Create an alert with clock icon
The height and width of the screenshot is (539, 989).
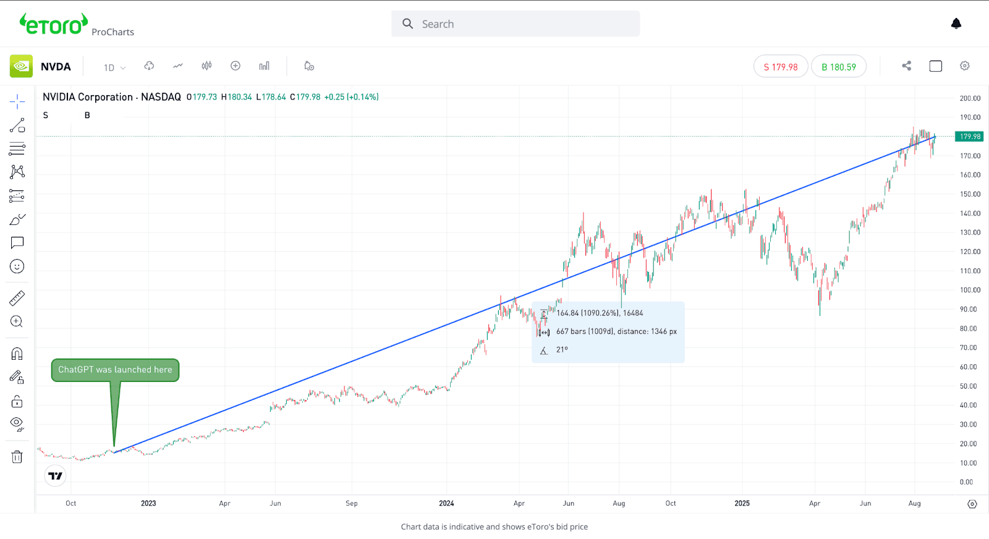(x=309, y=66)
